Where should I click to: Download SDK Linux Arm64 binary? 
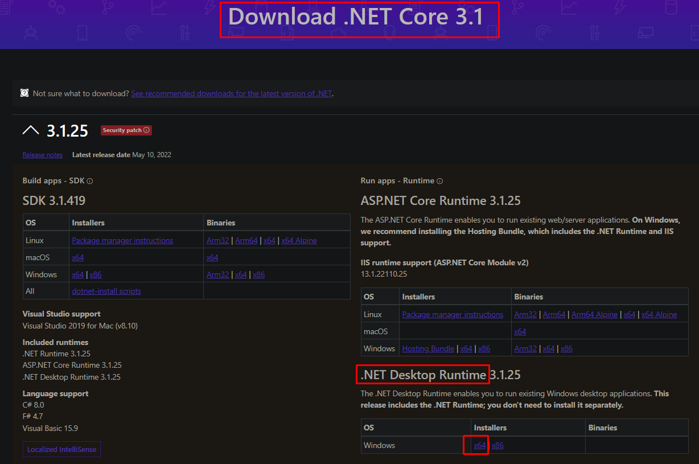(x=246, y=240)
